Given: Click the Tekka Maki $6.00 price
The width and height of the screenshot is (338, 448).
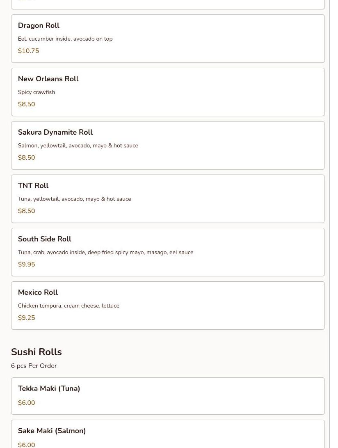Looking at the screenshot, I should tap(26, 403).
